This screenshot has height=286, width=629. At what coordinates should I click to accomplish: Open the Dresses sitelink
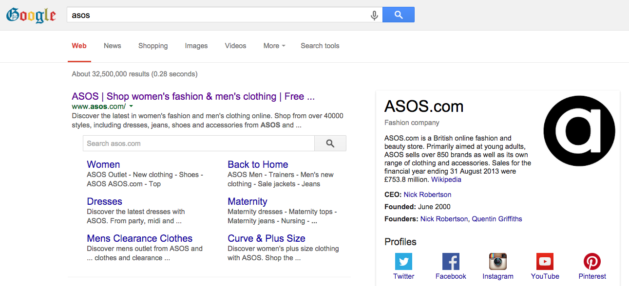104,201
